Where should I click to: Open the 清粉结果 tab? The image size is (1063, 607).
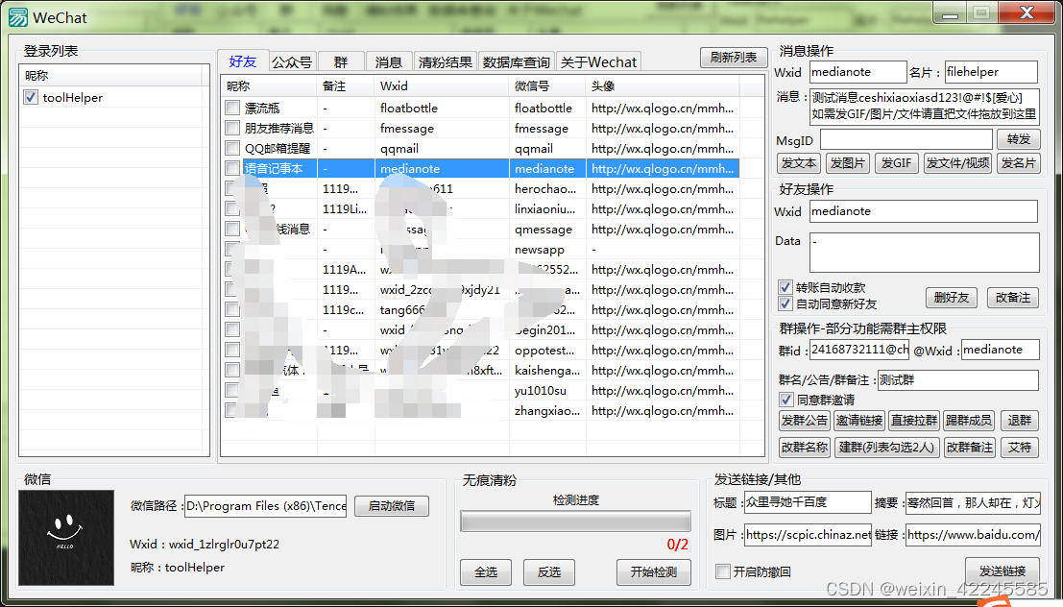click(x=446, y=61)
